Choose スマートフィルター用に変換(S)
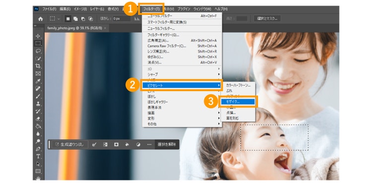The image size is (372, 186). [182, 22]
